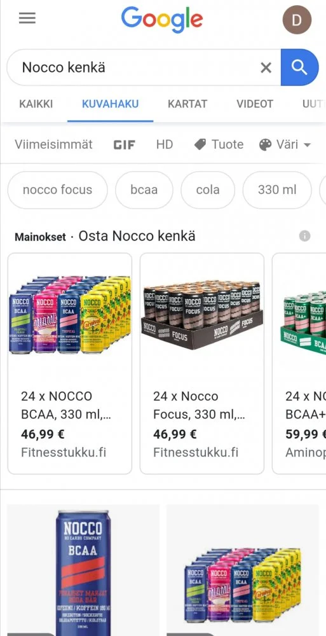The height and width of the screenshot is (636, 326).
Task: Toggle the HD image filter
Action: pyautogui.click(x=165, y=144)
